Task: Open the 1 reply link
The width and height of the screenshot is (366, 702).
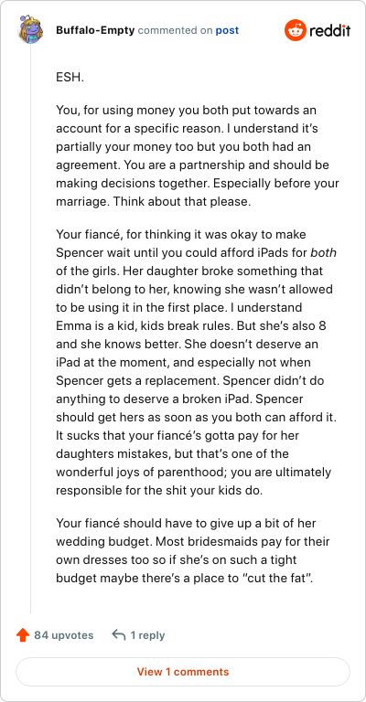Action: (x=147, y=635)
